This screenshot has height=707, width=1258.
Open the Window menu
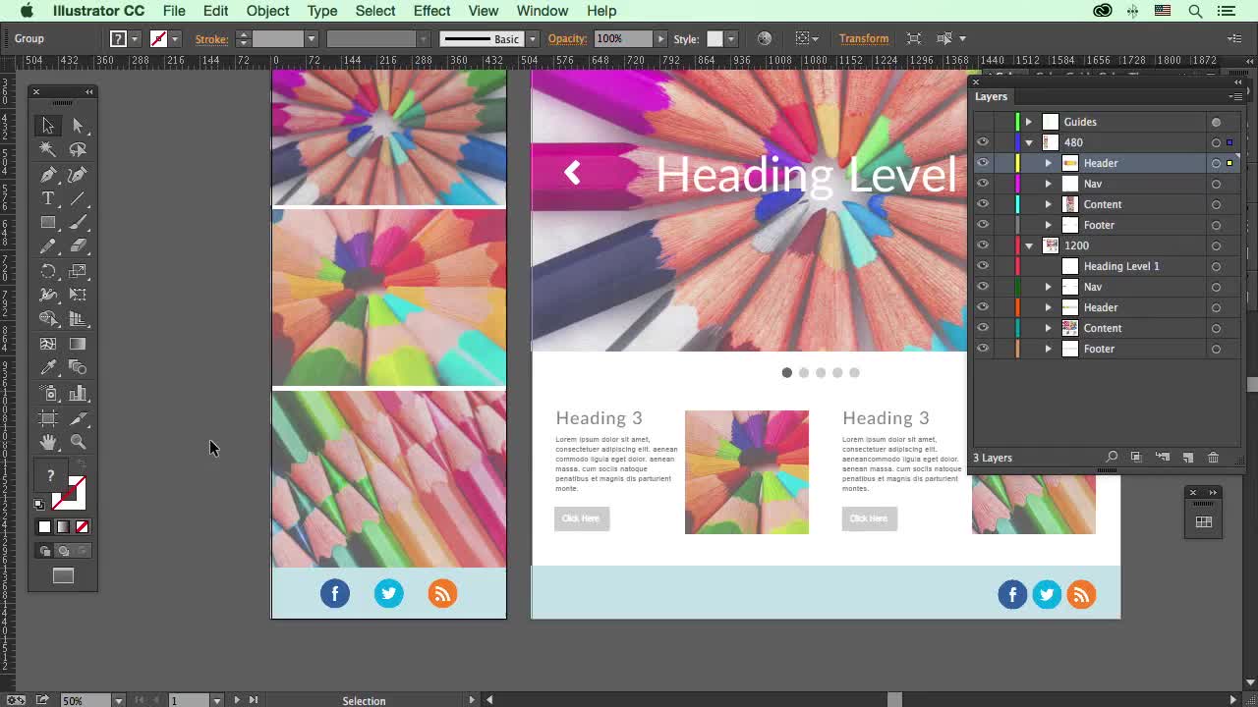point(542,11)
